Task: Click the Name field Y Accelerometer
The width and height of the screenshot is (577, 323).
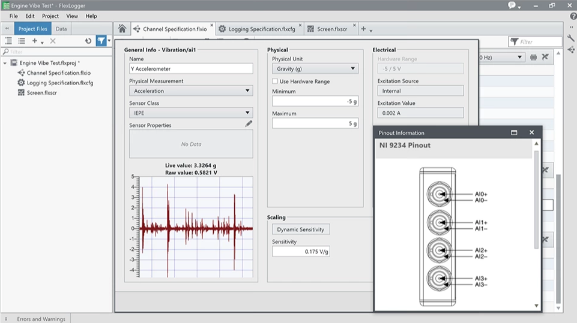Action: [191, 69]
